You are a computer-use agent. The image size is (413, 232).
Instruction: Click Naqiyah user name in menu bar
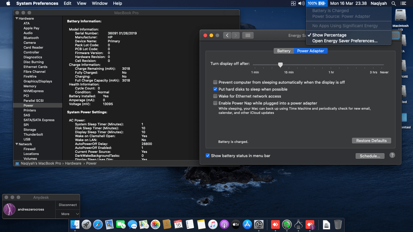tap(379, 3)
